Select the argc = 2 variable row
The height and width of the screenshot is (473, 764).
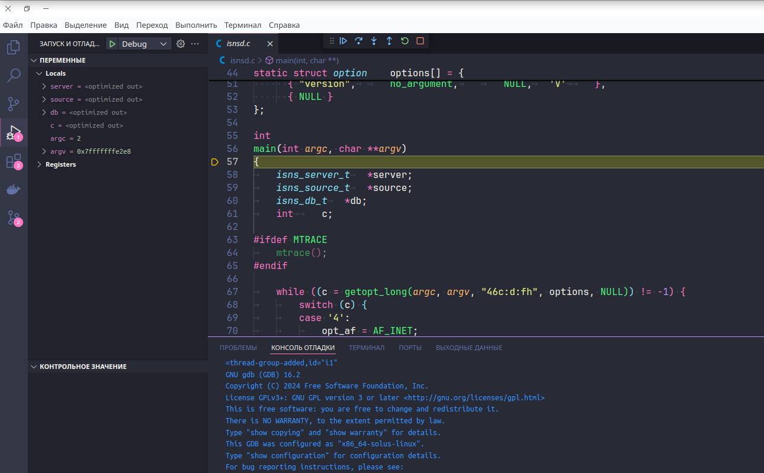tap(118, 138)
